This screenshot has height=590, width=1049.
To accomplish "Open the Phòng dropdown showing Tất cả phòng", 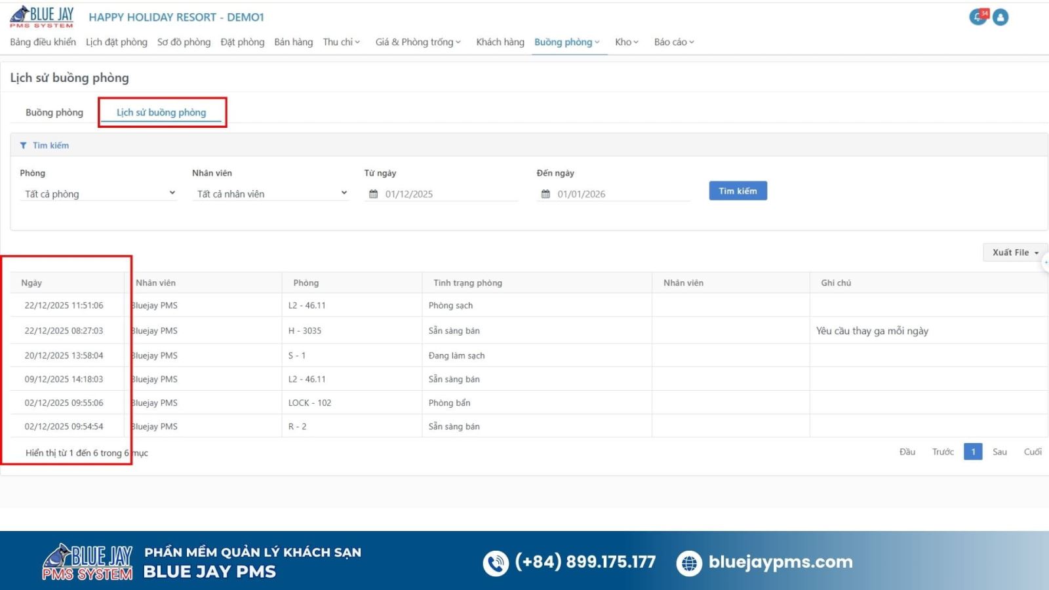I will pyautogui.click(x=98, y=193).
